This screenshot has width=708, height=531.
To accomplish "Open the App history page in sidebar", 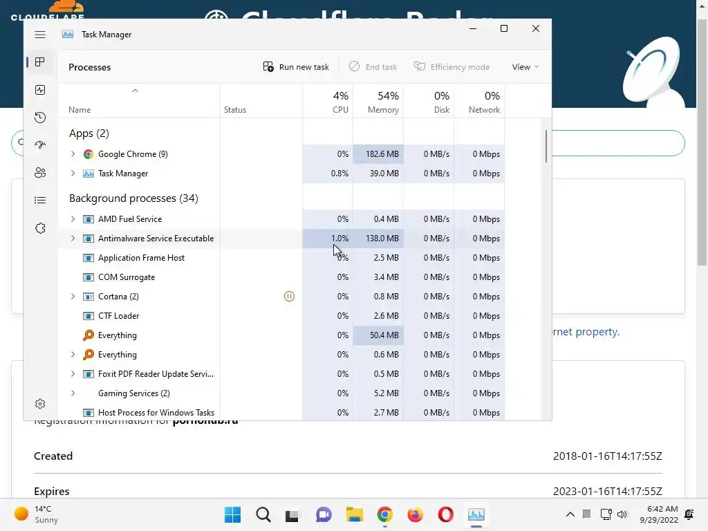I will point(40,118).
